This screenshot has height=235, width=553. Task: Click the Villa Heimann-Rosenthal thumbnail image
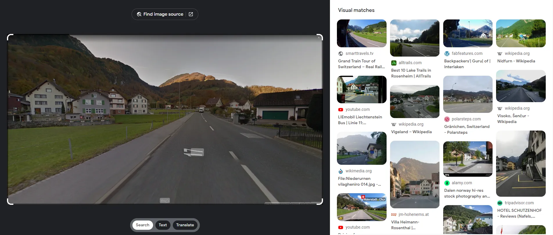point(414,174)
